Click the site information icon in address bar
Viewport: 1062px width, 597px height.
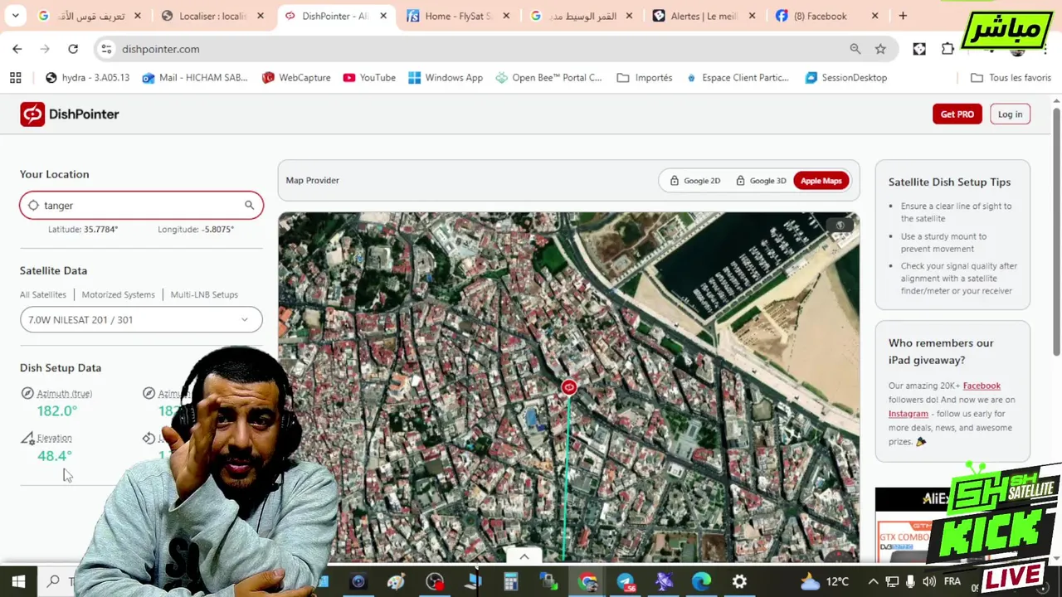point(106,49)
